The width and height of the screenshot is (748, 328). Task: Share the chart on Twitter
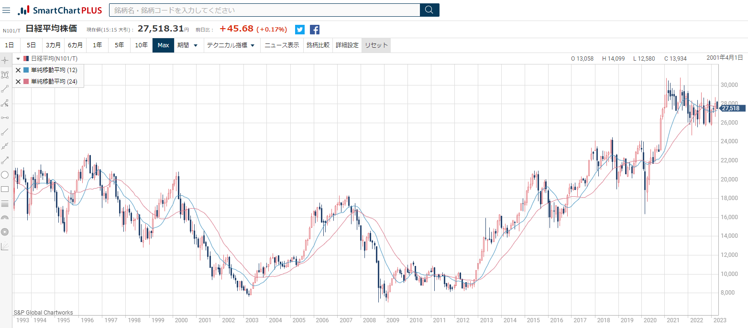point(300,30)
